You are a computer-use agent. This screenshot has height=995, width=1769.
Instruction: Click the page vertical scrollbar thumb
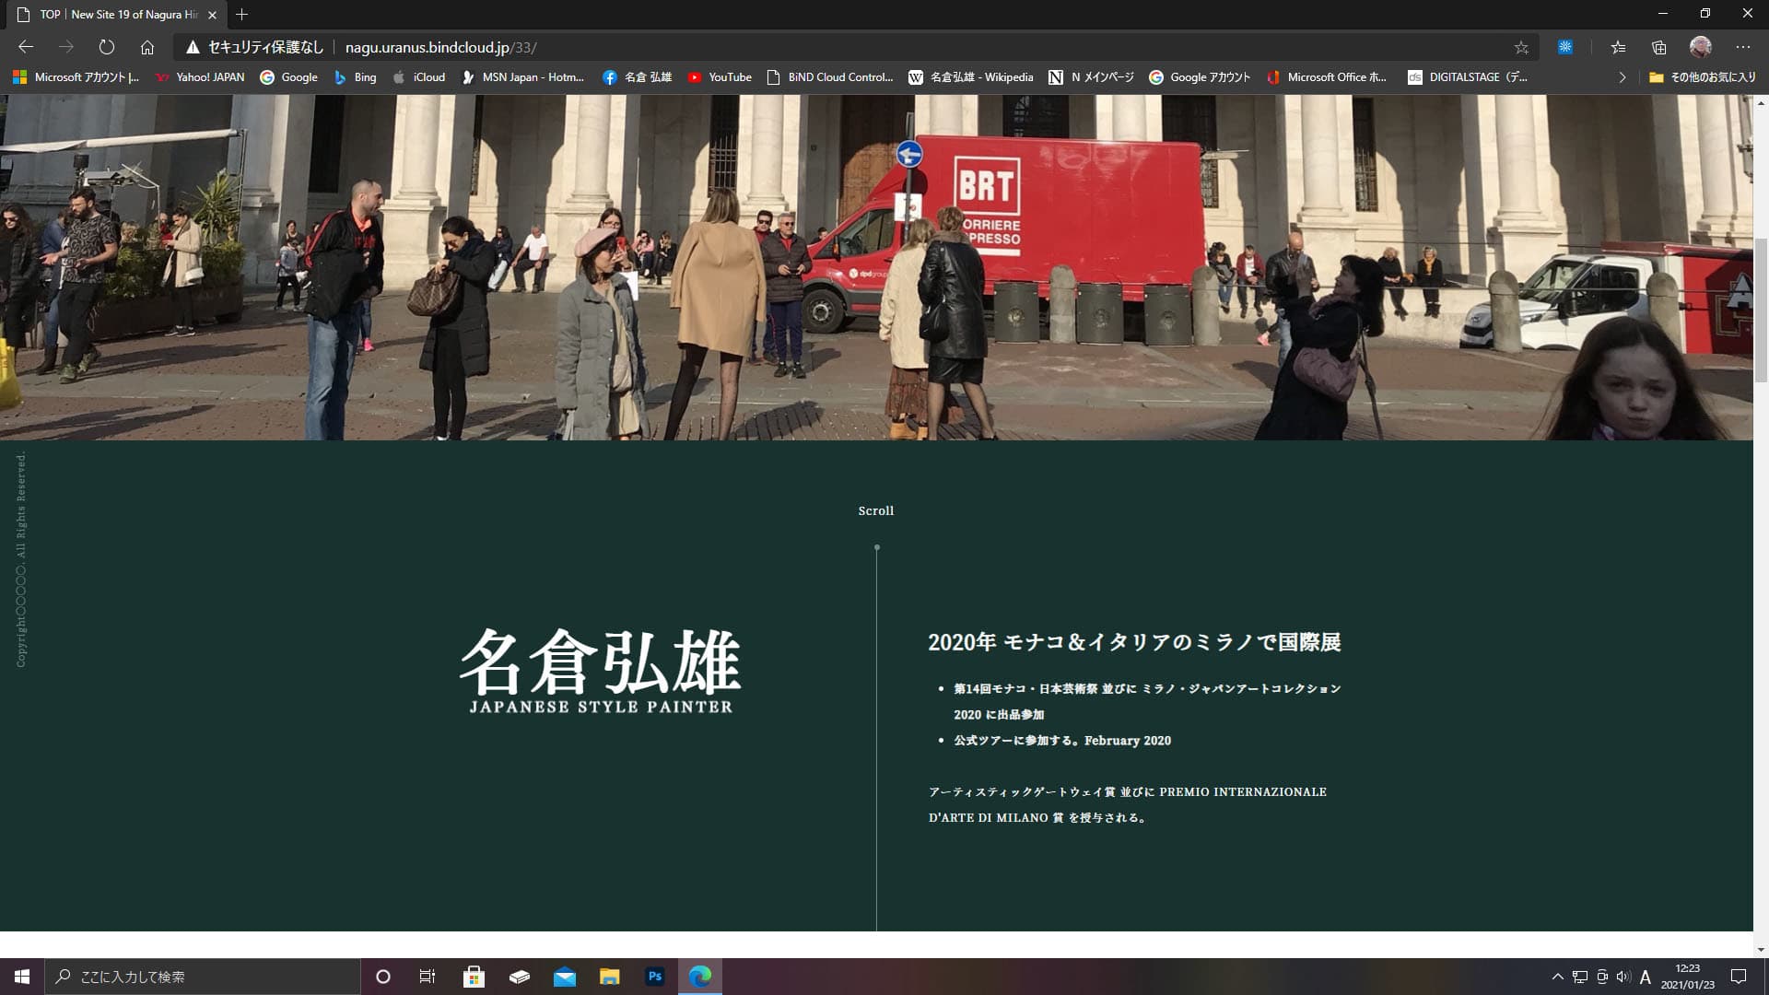click(1761, 309)
